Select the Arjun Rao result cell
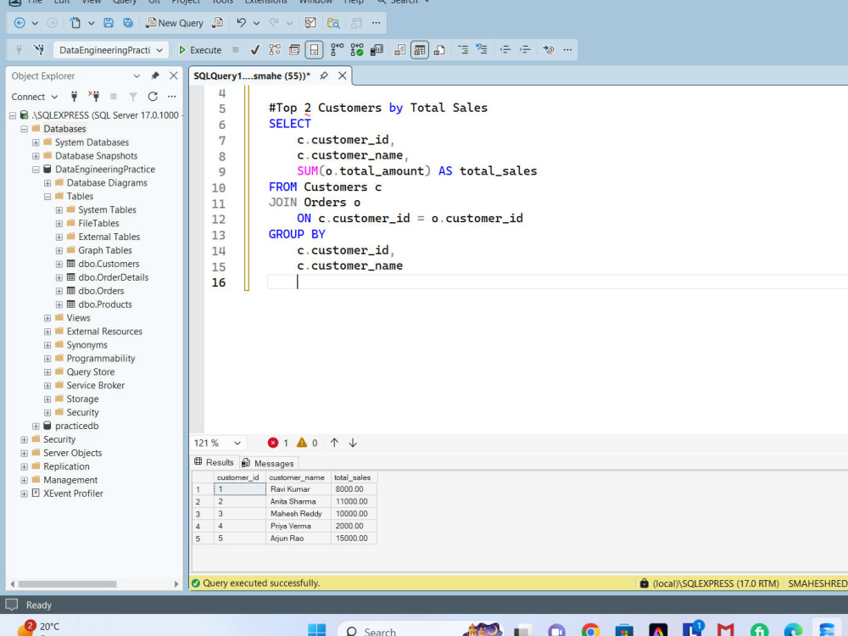848x636 pixels. [x=298, y=538]
